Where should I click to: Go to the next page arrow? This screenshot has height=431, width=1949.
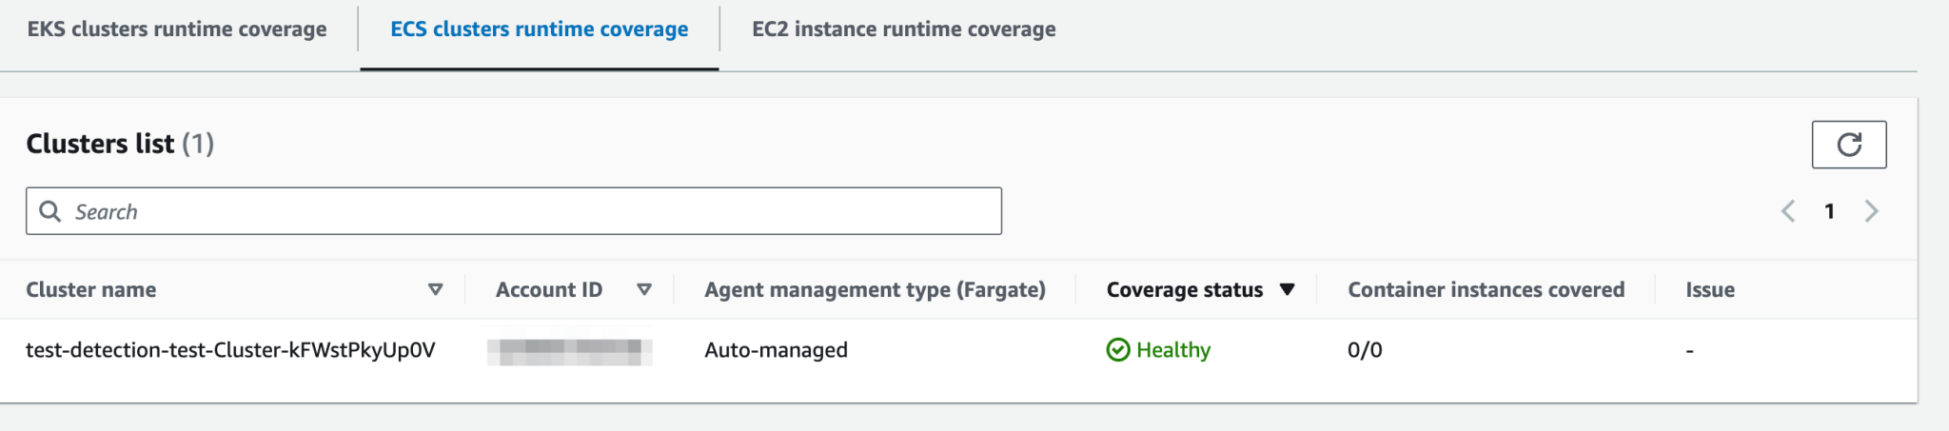1871,211
